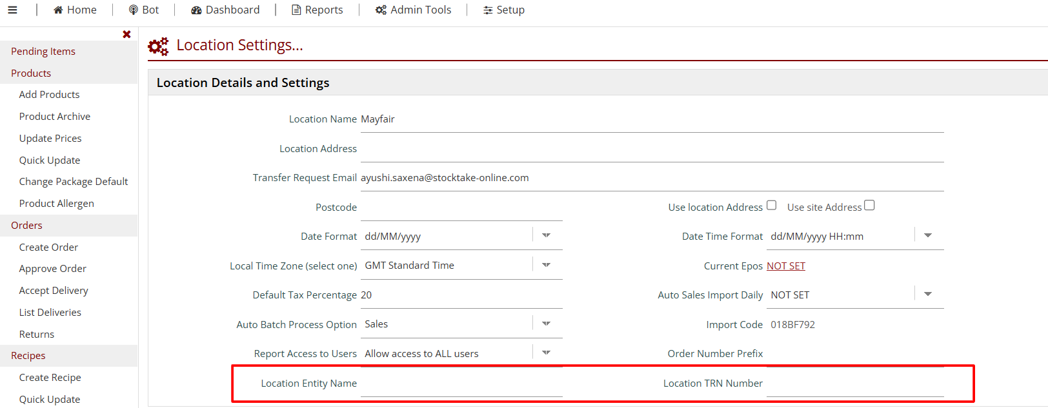Click the hamburger menu icon

12,10
